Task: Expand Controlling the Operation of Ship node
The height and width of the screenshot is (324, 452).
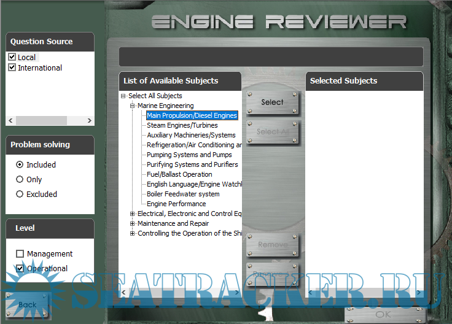Action: coord(132,233)
